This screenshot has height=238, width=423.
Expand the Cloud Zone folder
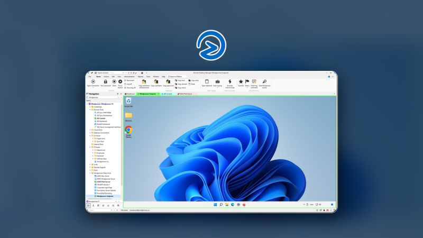click(x=90, y=130)
